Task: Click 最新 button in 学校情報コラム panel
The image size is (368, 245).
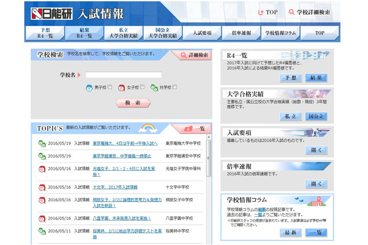Action: click(290, 233)
